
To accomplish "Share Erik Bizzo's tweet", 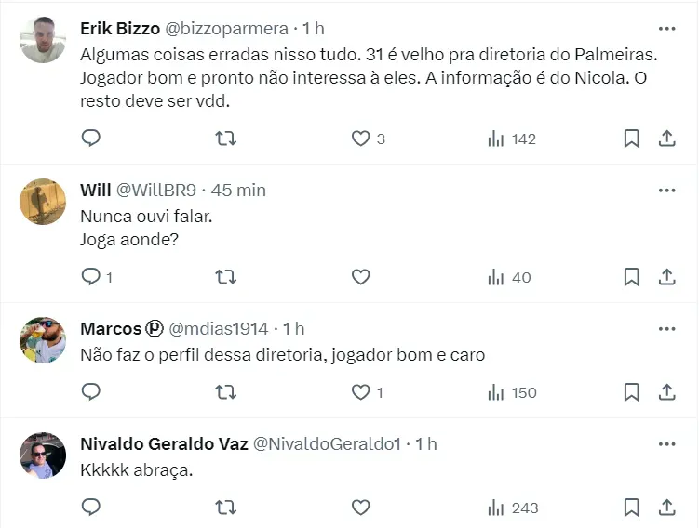I will [x=666, y=139].
